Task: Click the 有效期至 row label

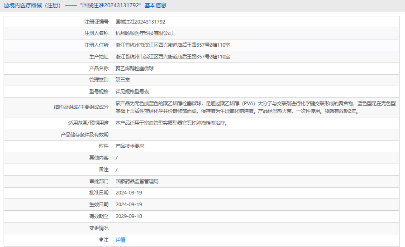Action: (99, 216)
